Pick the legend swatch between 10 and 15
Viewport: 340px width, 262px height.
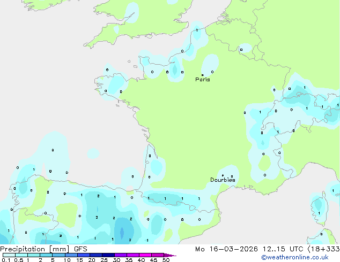[x=71, y=255]
